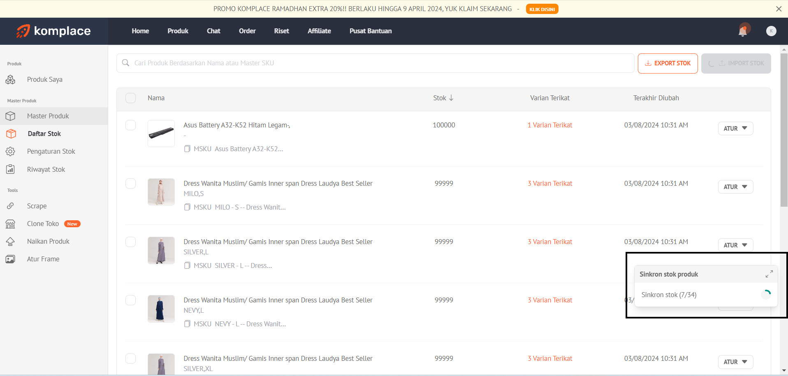This screenshot has height=376, width=788.
Task: Copy MSKU icon for SILVER-L row
Action: click(187, 265)
